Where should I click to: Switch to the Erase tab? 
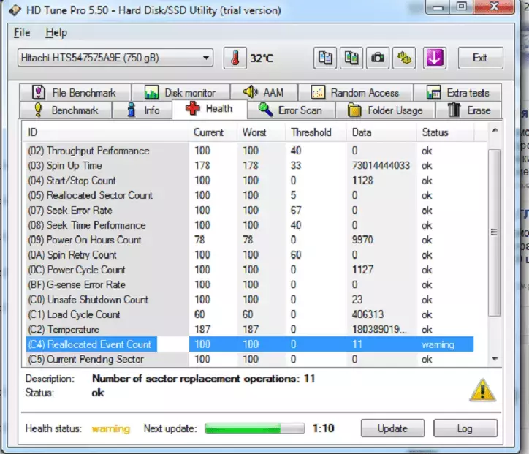click(468, 110)
